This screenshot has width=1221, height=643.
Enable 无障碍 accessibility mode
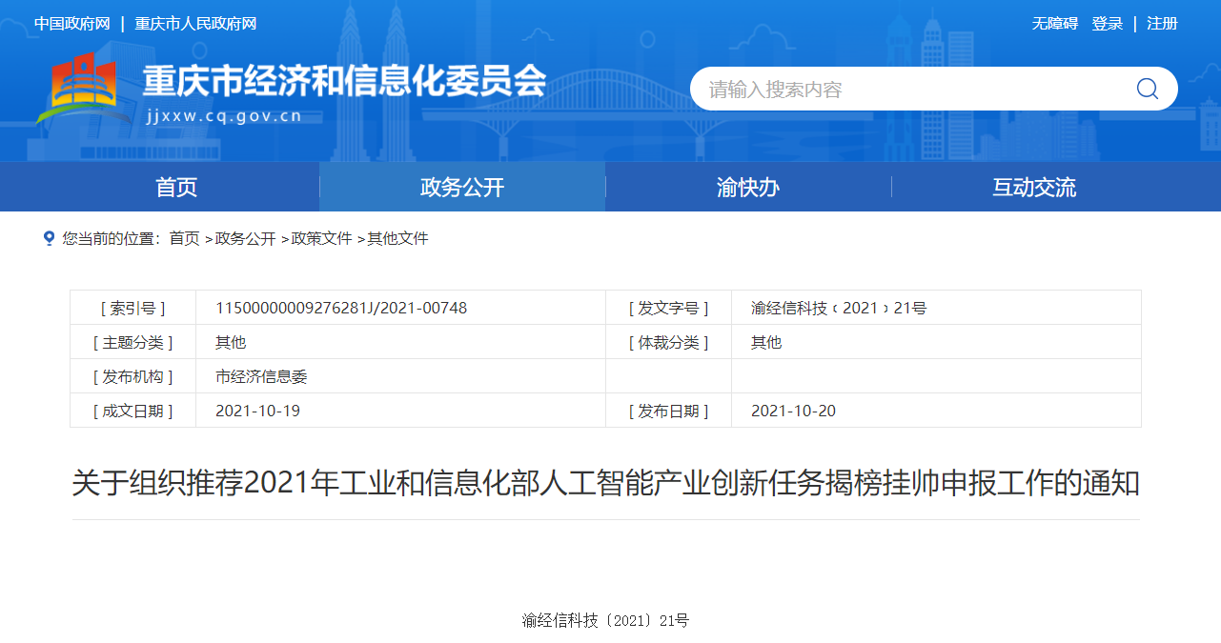[1054, 24]
